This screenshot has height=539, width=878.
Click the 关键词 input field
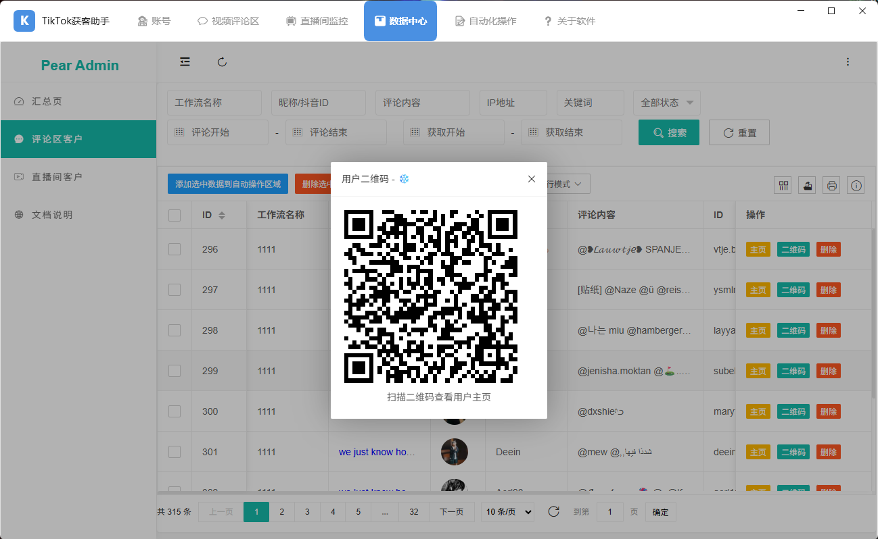click(591, 103)
